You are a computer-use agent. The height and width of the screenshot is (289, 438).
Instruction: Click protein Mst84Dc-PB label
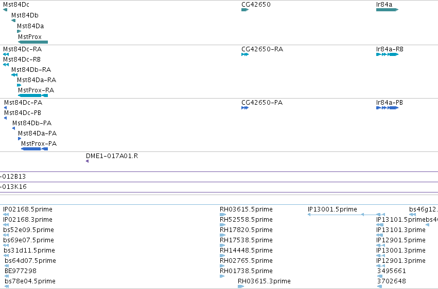[23, 113]
